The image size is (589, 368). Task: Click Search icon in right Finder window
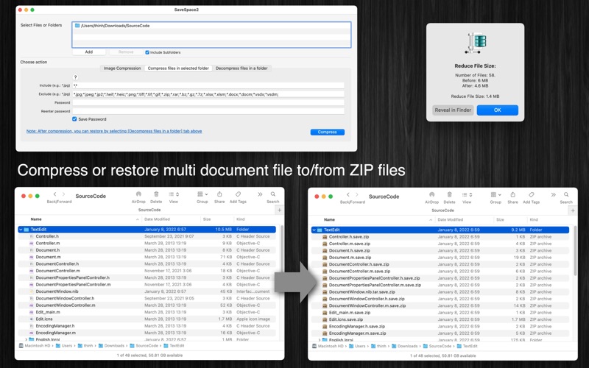pyautogui.click(x=566, y=194)
